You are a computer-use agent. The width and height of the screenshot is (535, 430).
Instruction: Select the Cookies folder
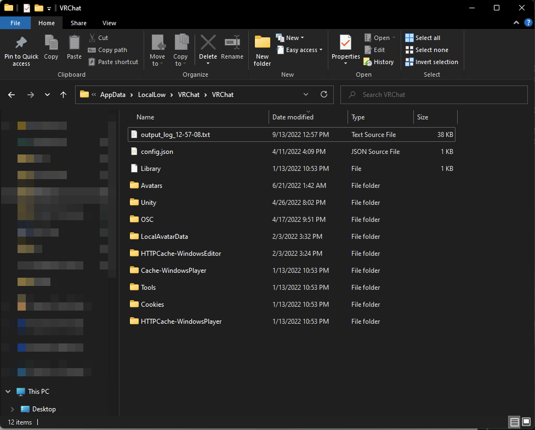292,305
